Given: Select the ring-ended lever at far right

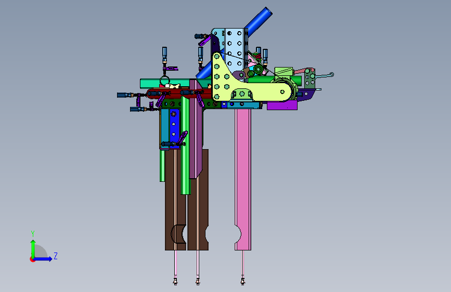Looking at the screenshot, I should click(325, 75).
